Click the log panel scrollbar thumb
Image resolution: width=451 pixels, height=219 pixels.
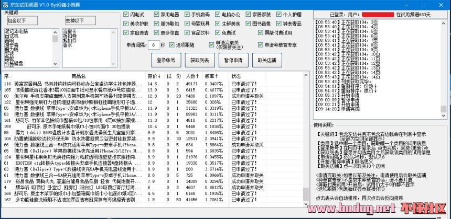[x=443, y=110]
